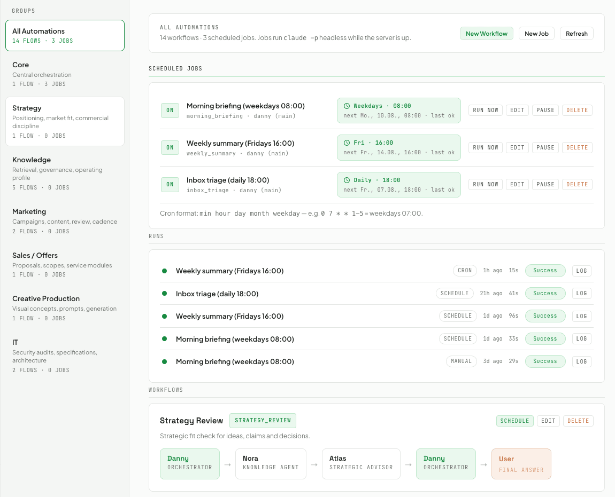Edit the Inbox triage job
Image resolution: width=615 pixels, height=497 pixels.
pyautogui.click(x=517, y=185)
